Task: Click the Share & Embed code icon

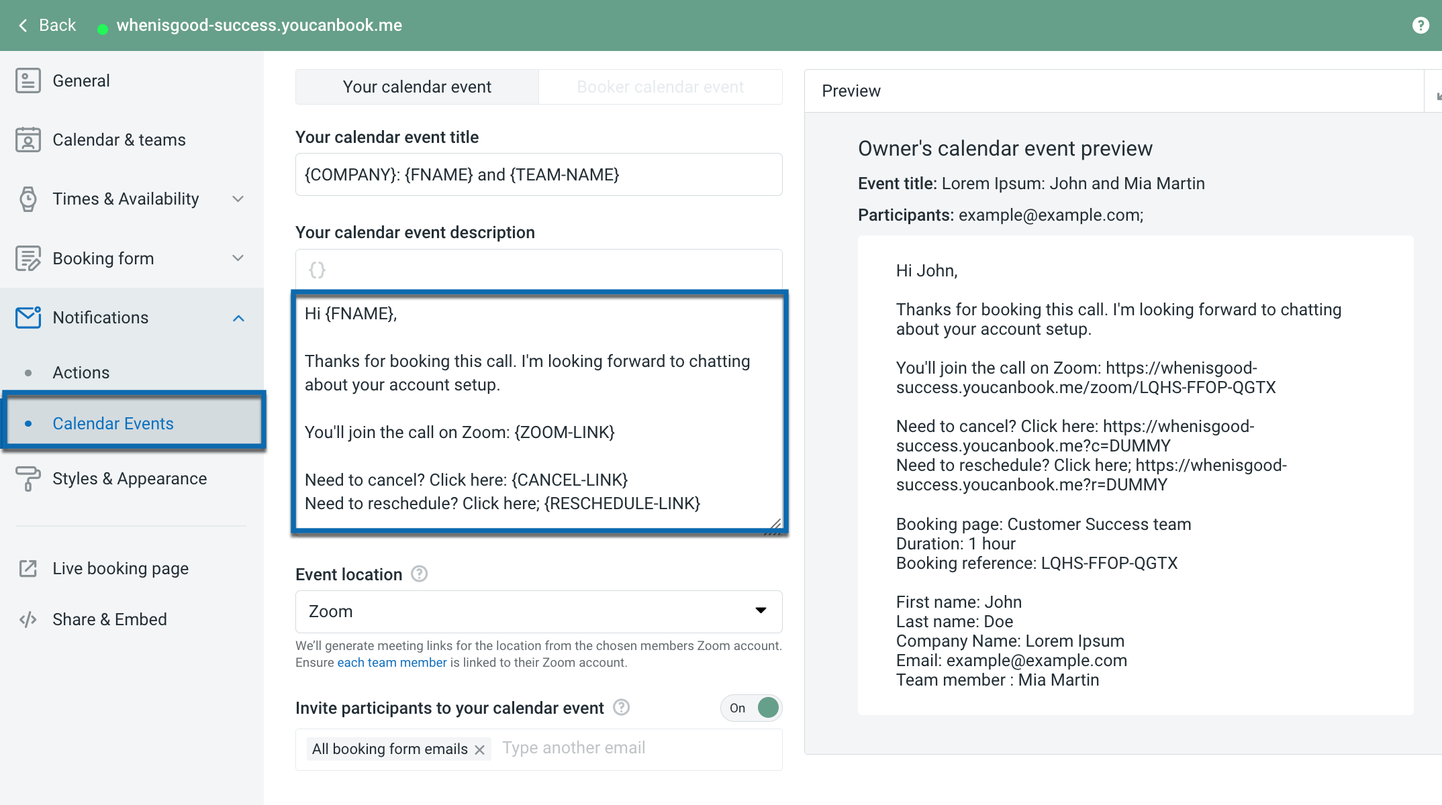Action: (28, 619)
